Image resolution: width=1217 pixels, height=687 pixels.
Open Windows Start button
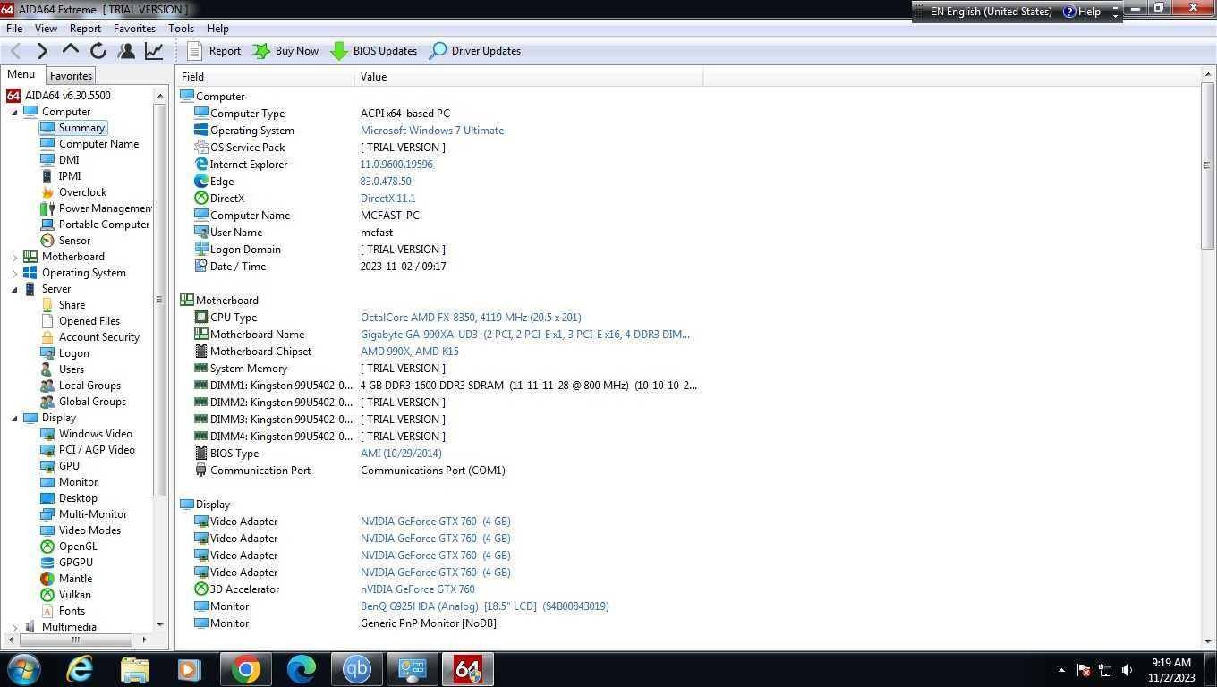pyautogui.click(x=23, y=668)
